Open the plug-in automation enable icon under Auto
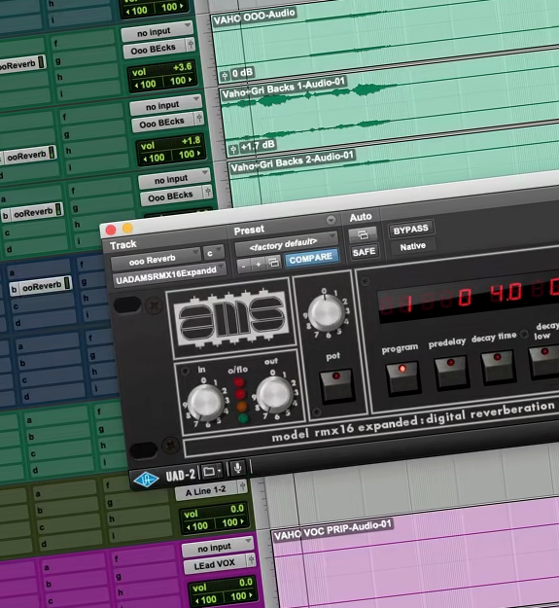The image size is (559, 608). [363, 234]
